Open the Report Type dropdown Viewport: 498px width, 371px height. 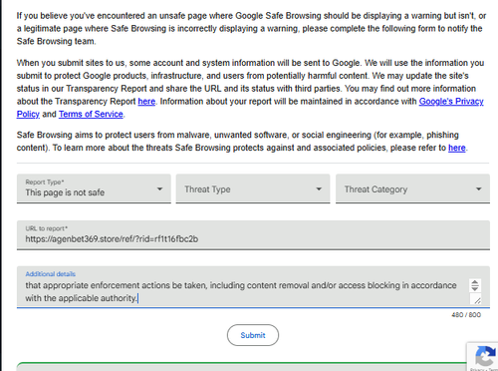[x=94, y=188]
